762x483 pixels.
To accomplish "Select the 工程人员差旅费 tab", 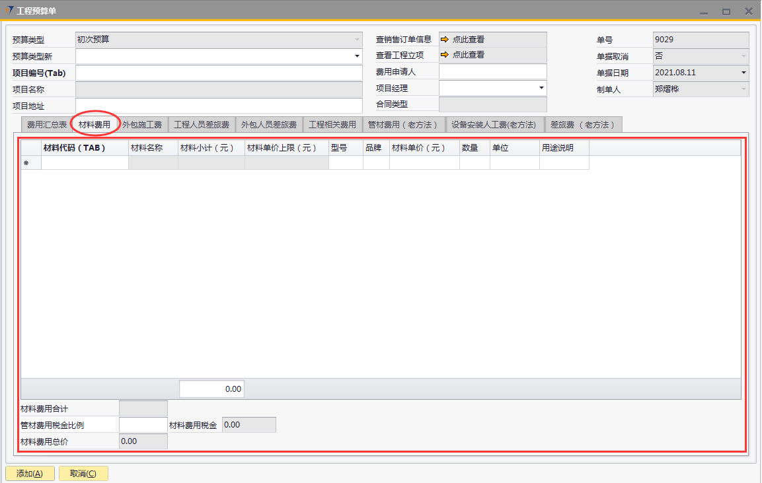I will point(202,125).
